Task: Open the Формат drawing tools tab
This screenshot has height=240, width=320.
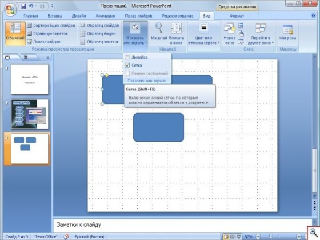Action: [x=236, y=16]
